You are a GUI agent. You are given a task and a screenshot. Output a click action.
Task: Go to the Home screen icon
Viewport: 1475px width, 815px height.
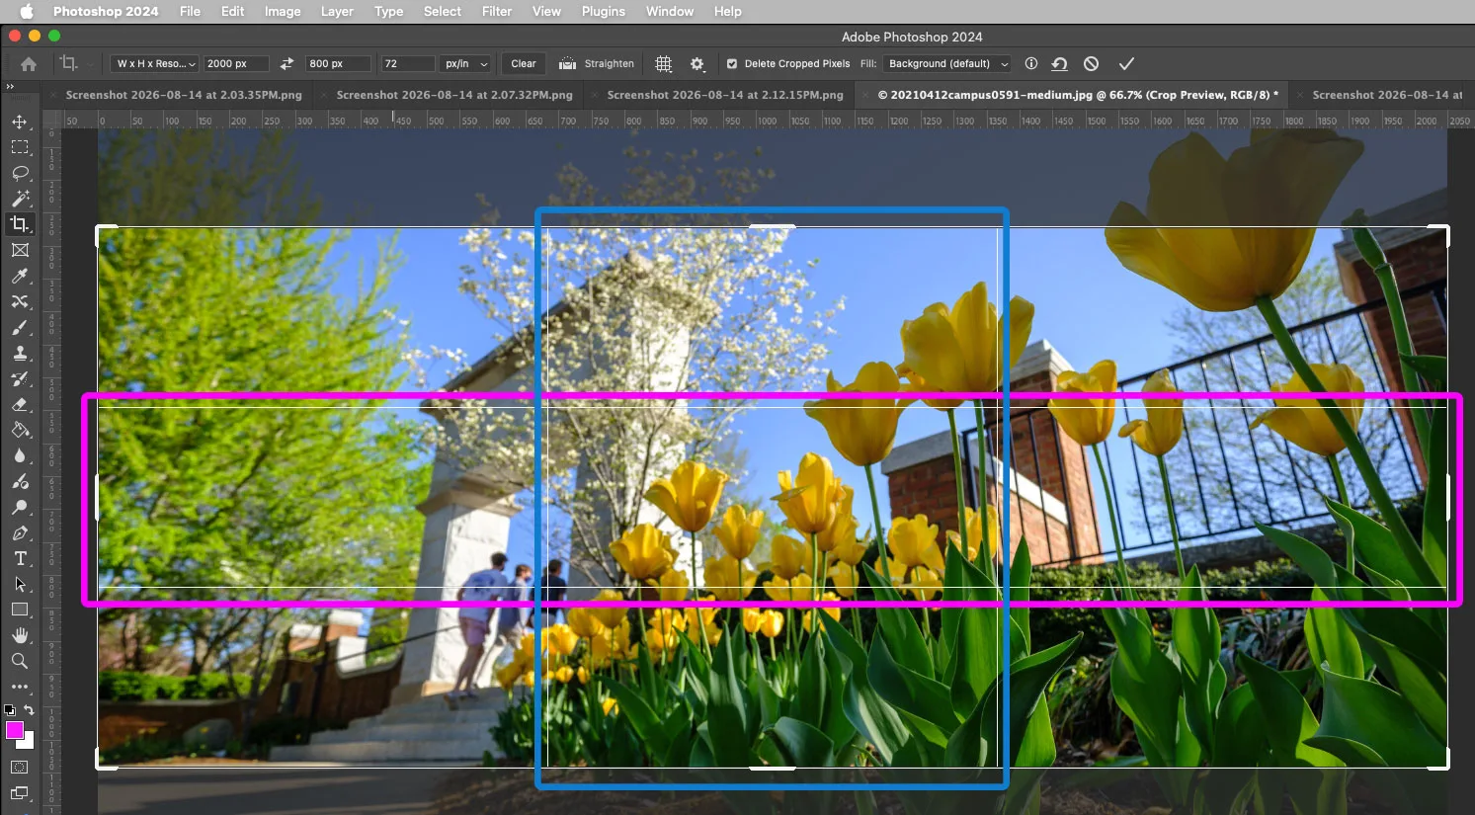pyautogui.click(x=29, y=64)
